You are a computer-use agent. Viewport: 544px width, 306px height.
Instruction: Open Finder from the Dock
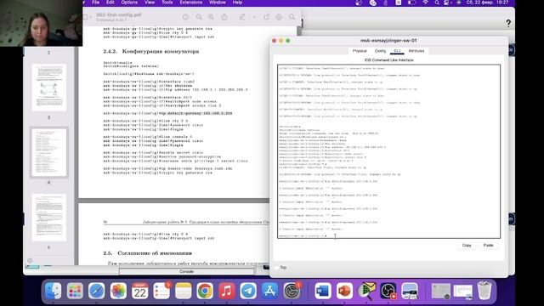[53, 291]
